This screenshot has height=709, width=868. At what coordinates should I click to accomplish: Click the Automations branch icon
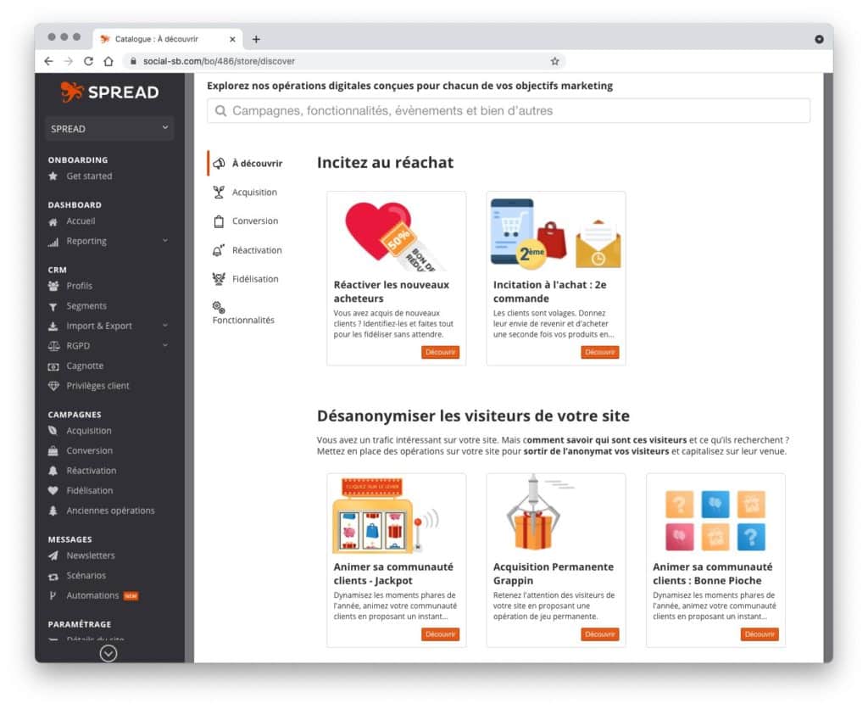pos(53,595)
